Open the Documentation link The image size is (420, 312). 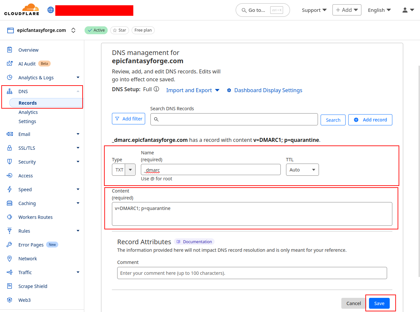194,242
